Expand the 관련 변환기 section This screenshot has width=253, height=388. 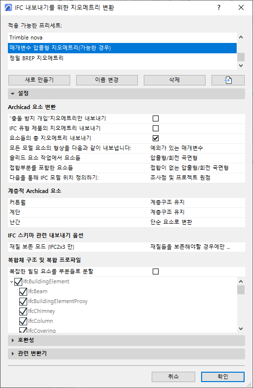[x=126, y=353]
